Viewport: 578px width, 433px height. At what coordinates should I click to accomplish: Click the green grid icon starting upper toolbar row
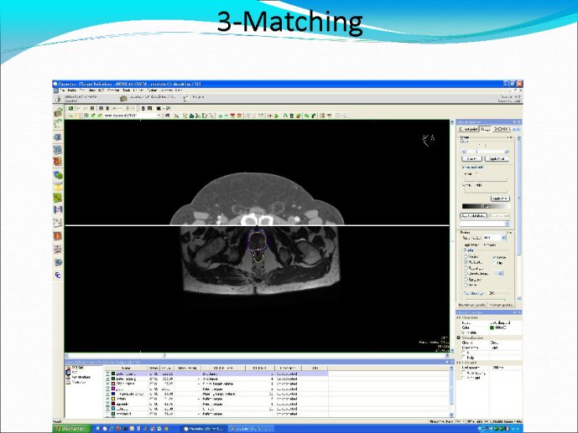tap(70, 109)
